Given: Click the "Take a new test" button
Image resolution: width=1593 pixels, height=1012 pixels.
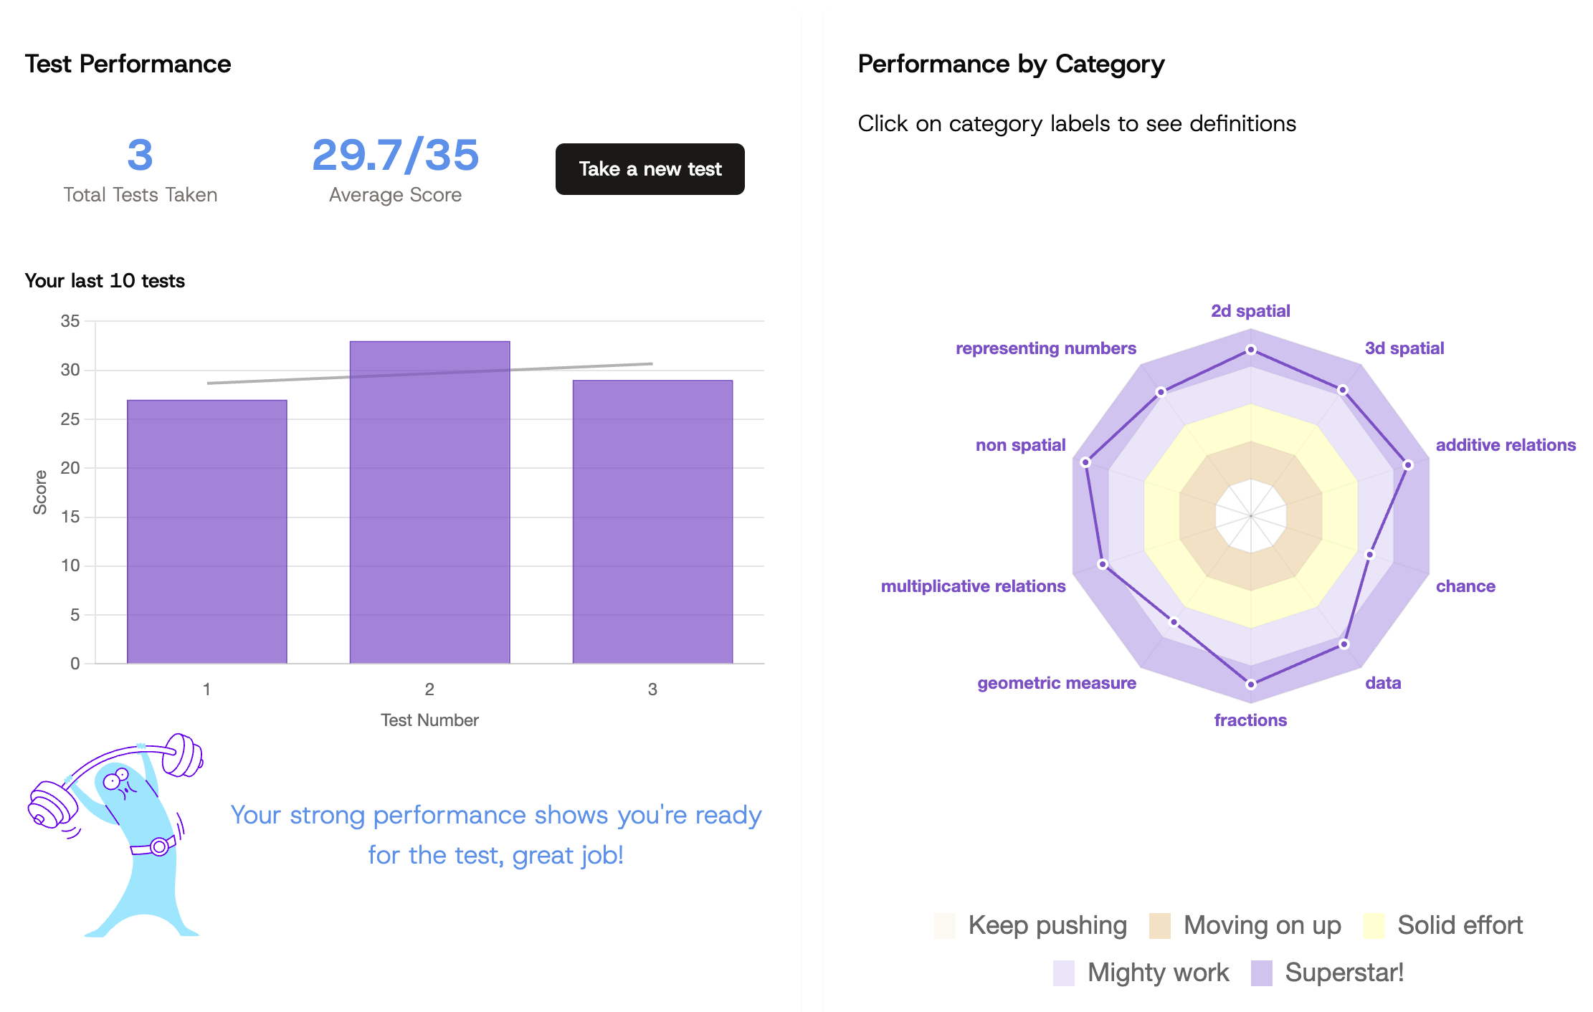Looking at the screenshot, I should [x=649, y=169].
